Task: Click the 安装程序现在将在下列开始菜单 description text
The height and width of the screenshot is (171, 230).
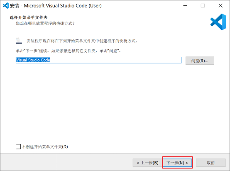Action: [82, 41]
